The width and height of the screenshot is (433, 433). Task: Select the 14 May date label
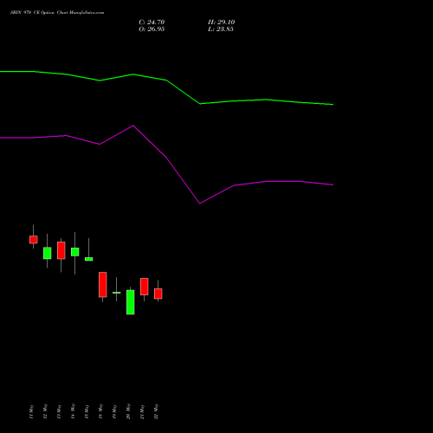[x=73, y=411]
